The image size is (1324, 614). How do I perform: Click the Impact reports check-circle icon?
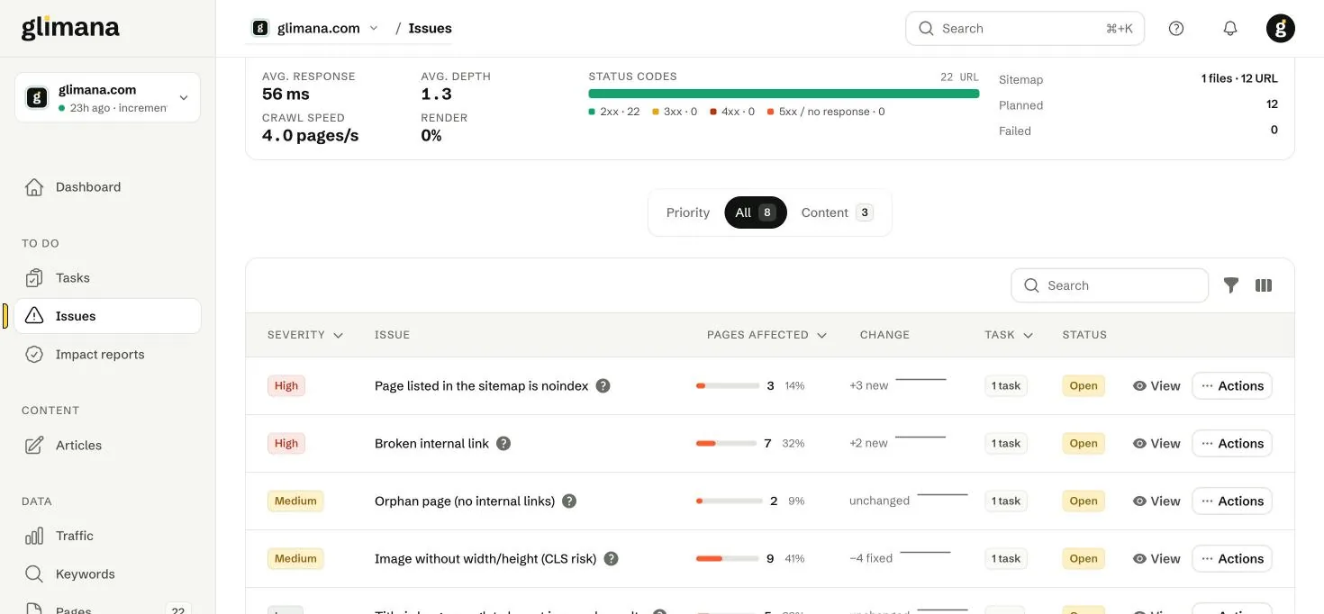click(x=34, y=355)
